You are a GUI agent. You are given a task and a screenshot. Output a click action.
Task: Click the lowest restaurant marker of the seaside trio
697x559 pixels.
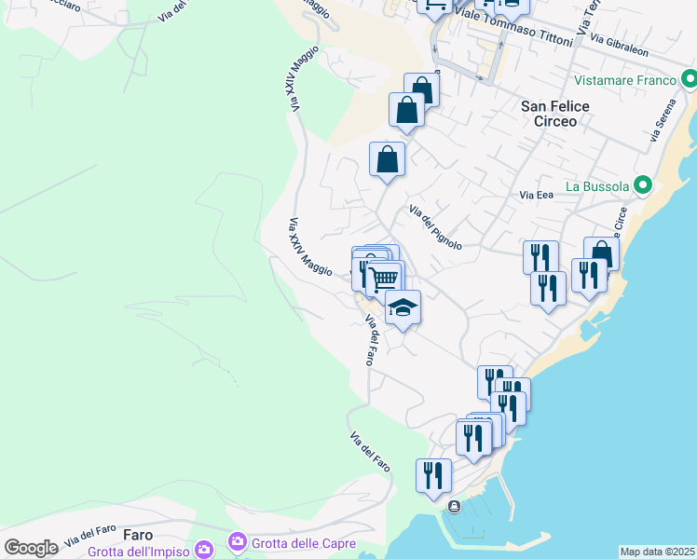509,412
